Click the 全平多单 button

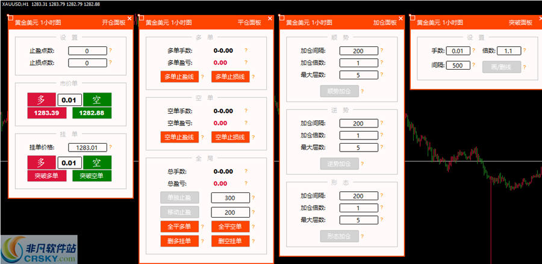click(x=179, y=226)
